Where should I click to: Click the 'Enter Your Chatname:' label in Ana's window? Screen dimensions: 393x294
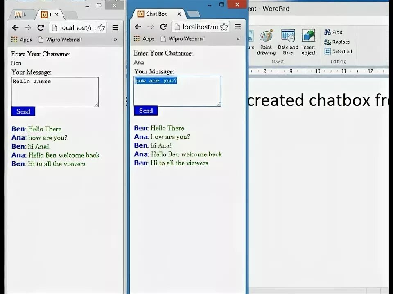[x=163, y=53]
